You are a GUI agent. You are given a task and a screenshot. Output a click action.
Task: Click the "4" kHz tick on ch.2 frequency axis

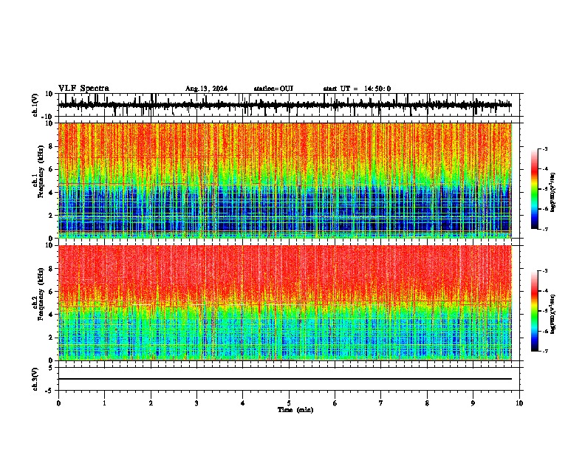point(51,315)
